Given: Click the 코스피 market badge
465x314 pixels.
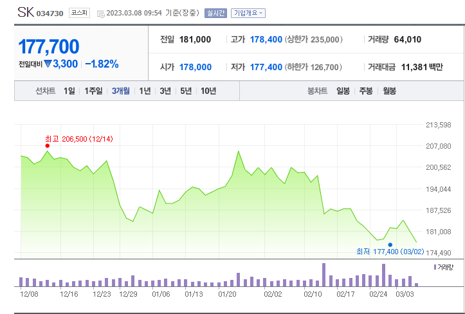Looking at the screenshot, I should (79, 13).
